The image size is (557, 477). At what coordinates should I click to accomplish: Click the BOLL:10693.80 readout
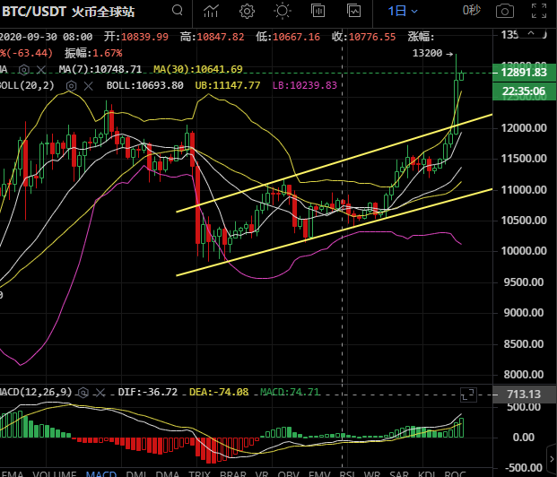click(145, 85)
